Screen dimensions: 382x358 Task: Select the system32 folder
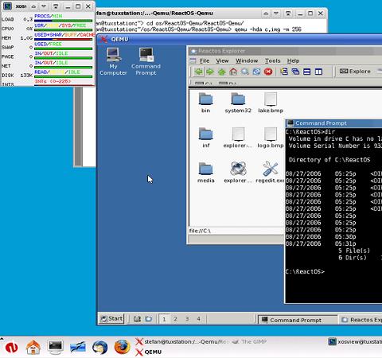point(238,103)
